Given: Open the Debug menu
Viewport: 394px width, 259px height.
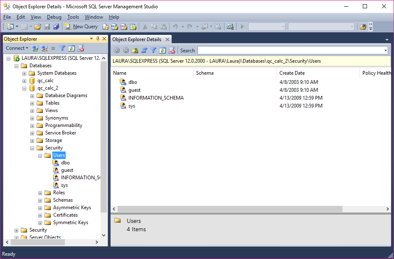Looking at the screenshot, I should (x=54, y=17).
